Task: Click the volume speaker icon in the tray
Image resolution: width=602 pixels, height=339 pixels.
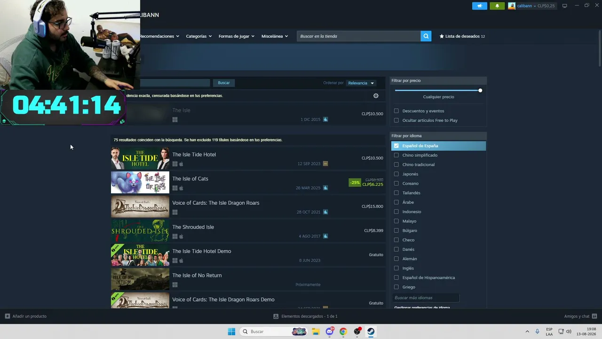Action: 569,331
